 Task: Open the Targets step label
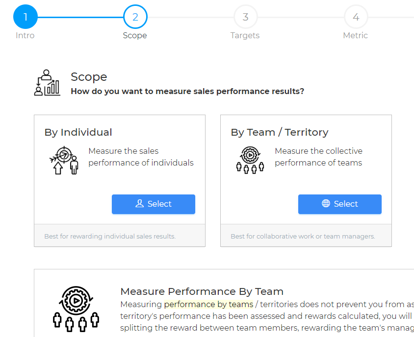(245, 35)
